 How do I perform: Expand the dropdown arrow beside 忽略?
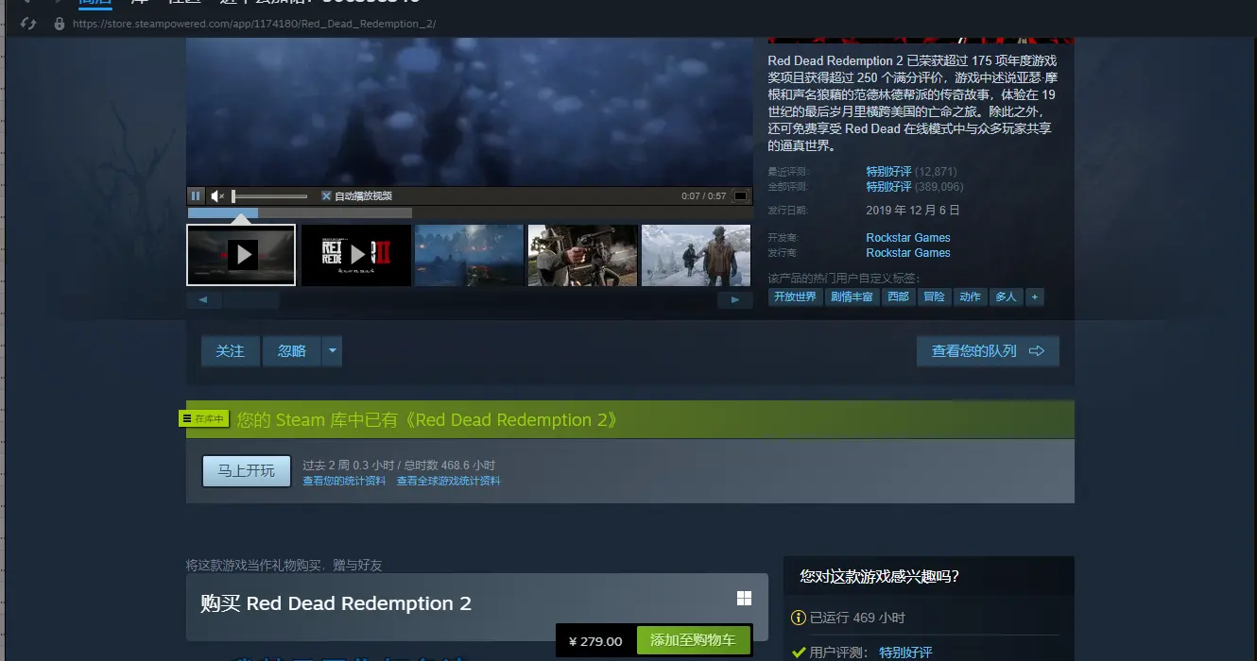tap(332, 351)
